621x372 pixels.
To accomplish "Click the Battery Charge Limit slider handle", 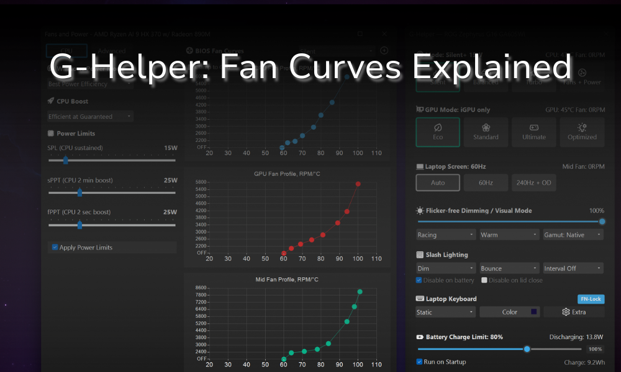I will [x=527, y=349].
